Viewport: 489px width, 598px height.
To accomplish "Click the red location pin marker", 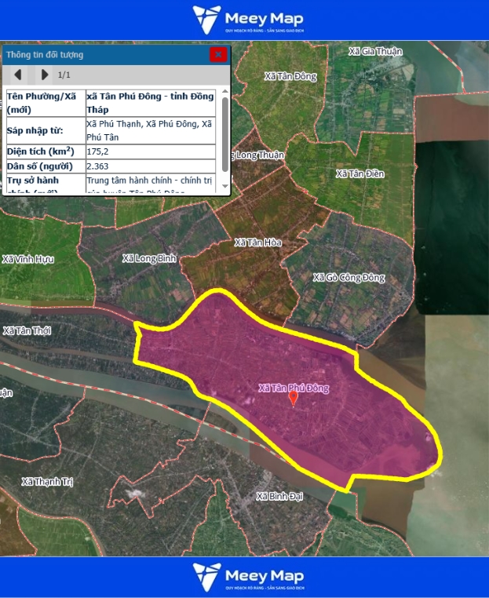I will coord(294,398).
